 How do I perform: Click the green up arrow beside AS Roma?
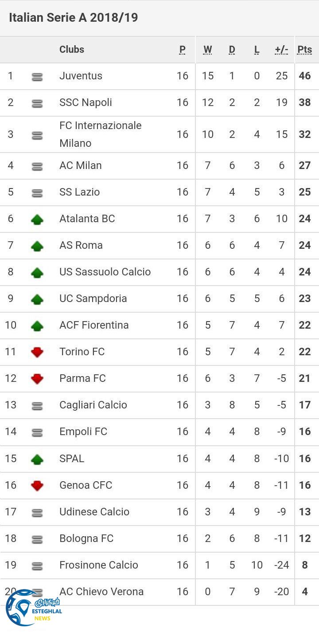[x=37, y=246]
